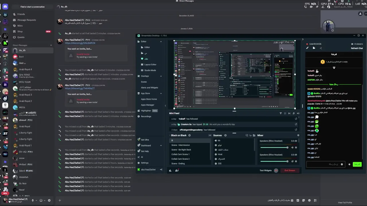
Task: Open the AI section in Streamlabs
Action: 140,157
